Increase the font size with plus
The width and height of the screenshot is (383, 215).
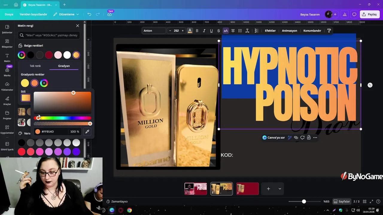(x=183, y=31)
